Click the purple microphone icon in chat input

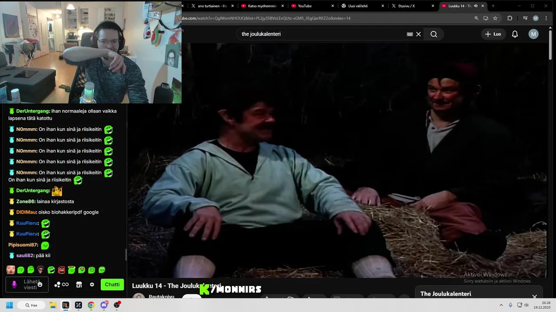(x=14, y=285)
